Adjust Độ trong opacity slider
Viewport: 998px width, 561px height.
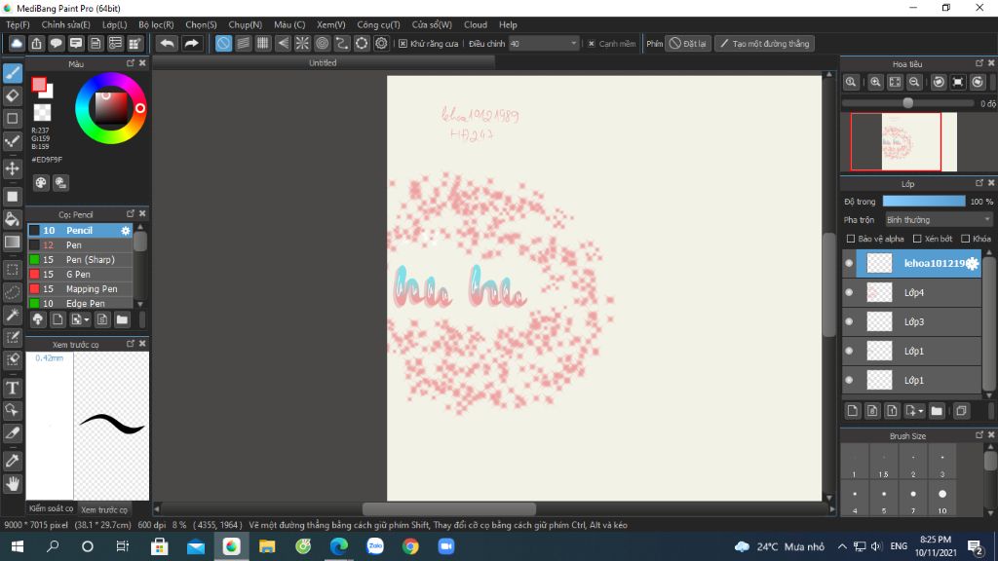(924, 202)
